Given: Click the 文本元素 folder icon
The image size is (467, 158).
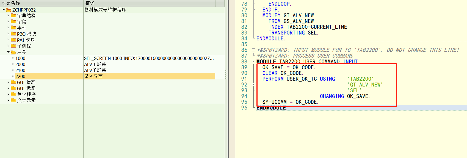Looking at the screenshot, I should 13,100.
